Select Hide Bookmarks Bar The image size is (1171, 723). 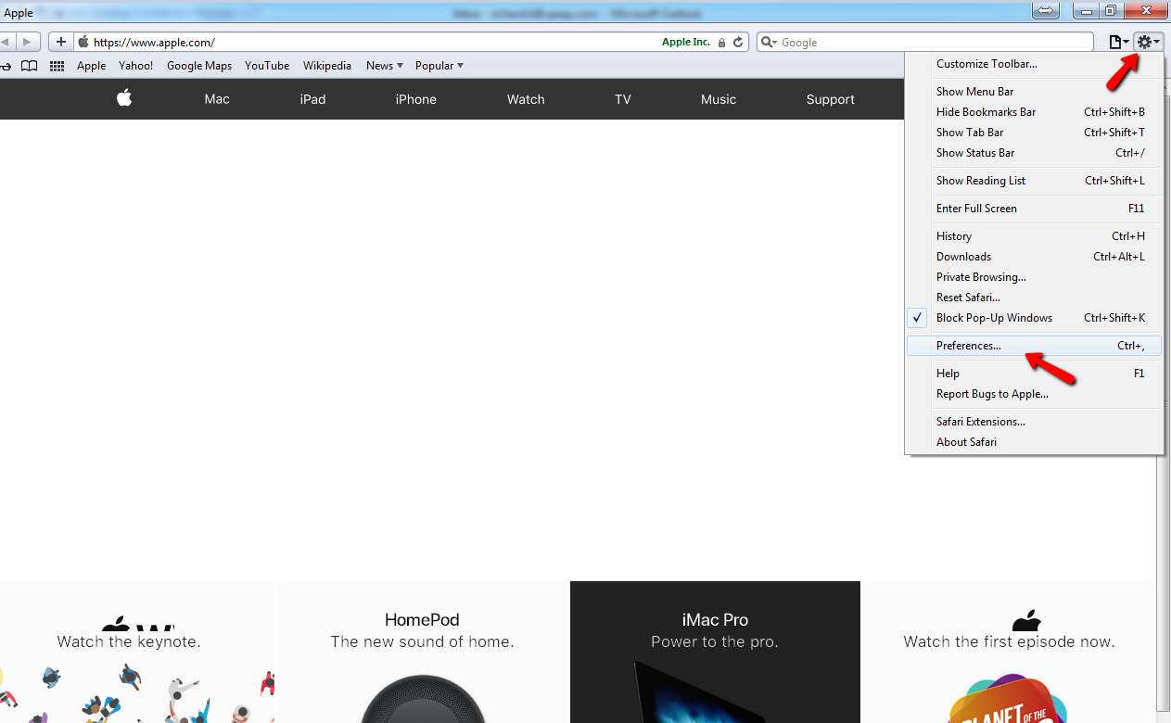pyautogui.click(x=1034, y=112)
